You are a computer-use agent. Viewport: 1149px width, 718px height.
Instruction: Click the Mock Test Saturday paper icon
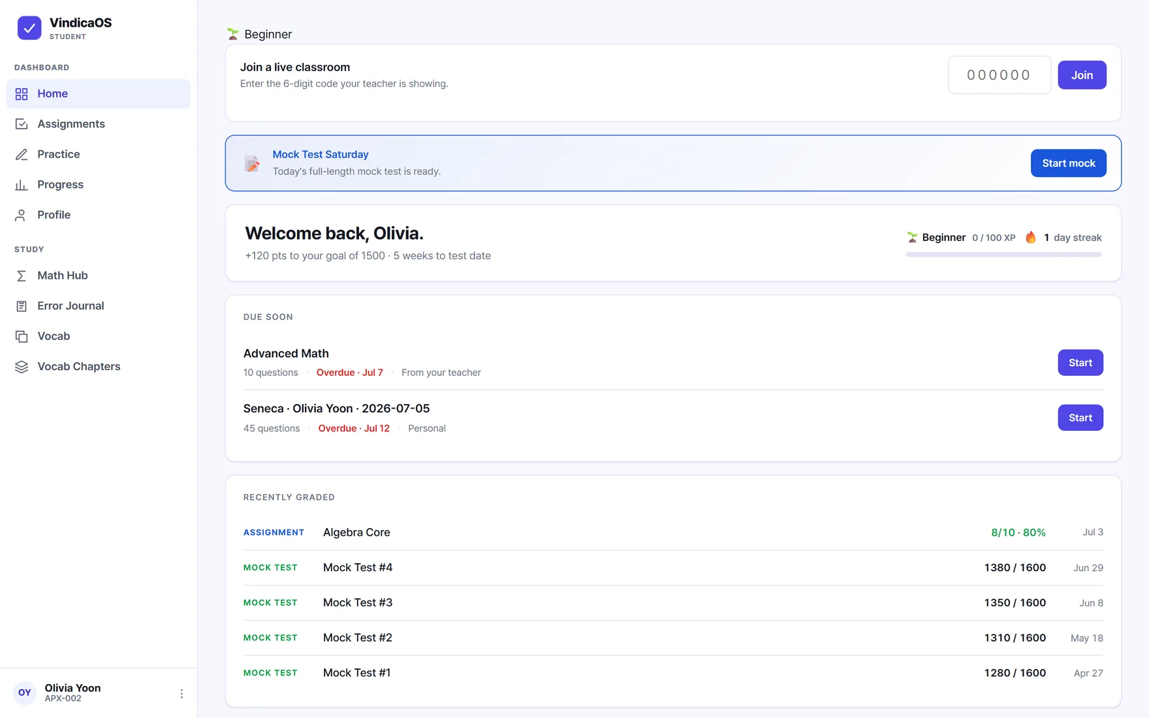point(252,163)
